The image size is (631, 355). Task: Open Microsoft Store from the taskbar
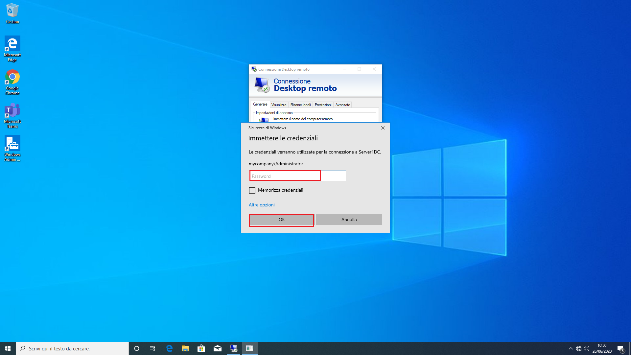tap(201, 348)
